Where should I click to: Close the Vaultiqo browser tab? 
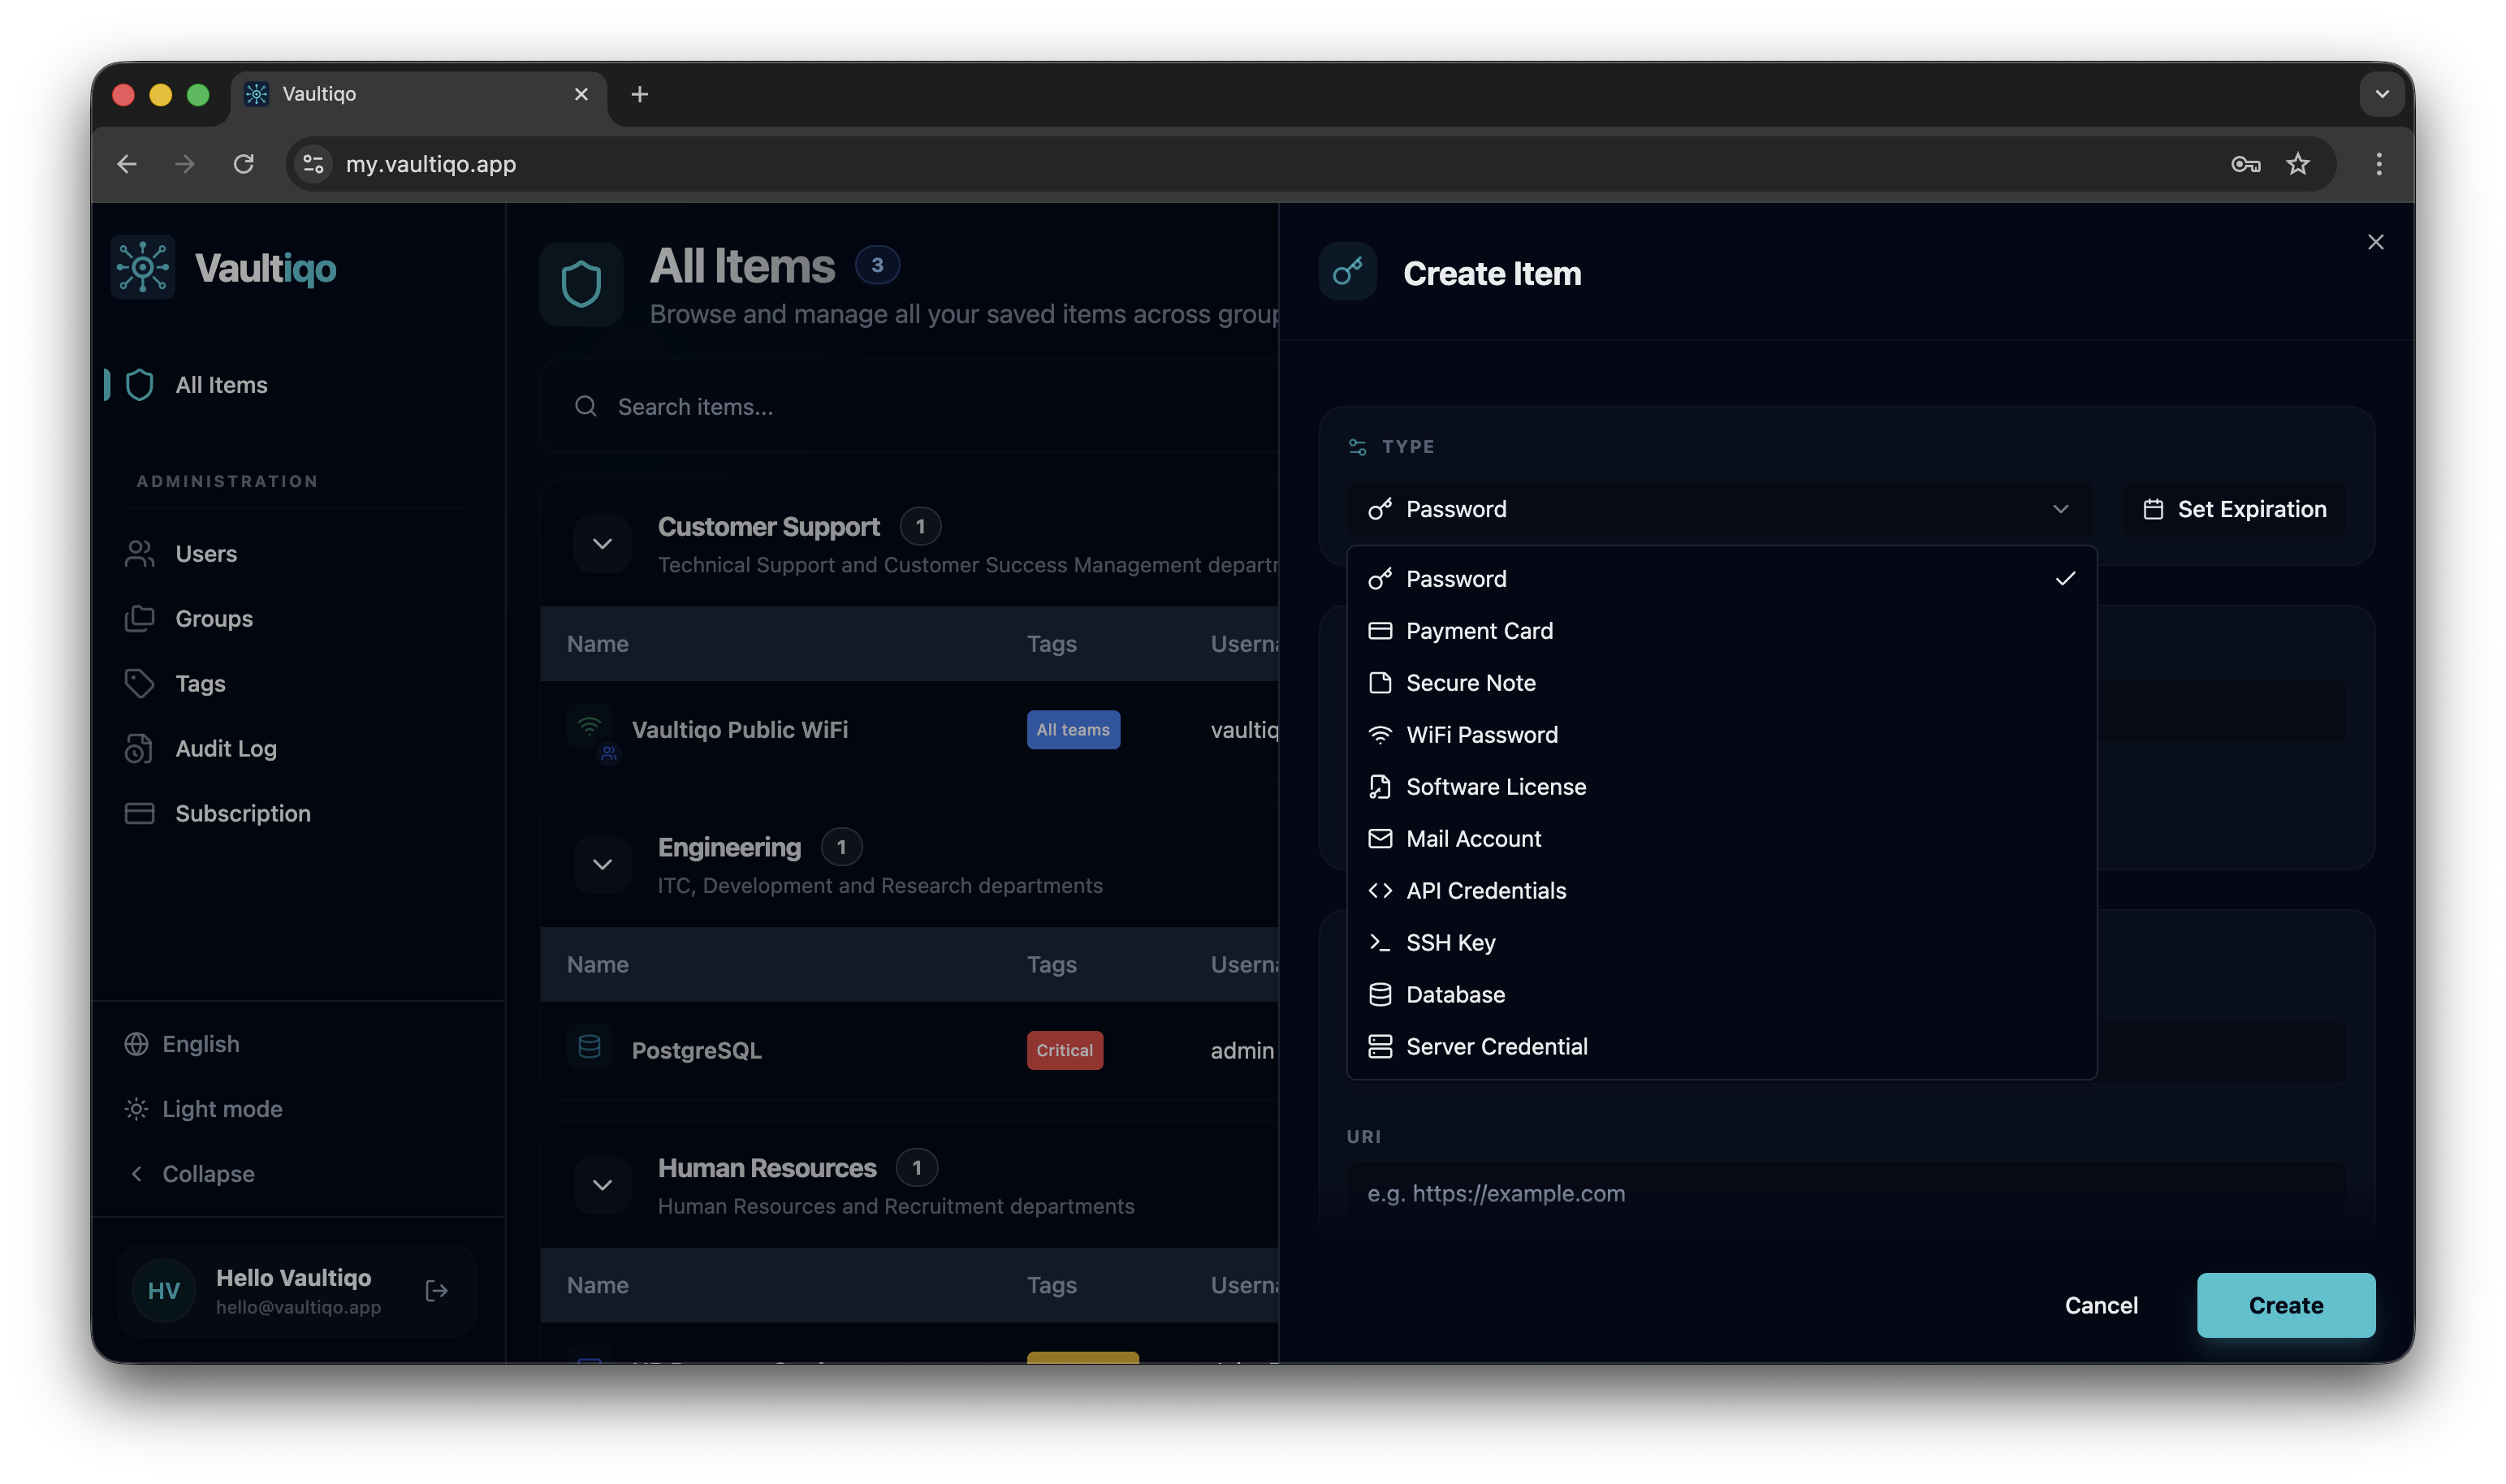click(581, 94)
